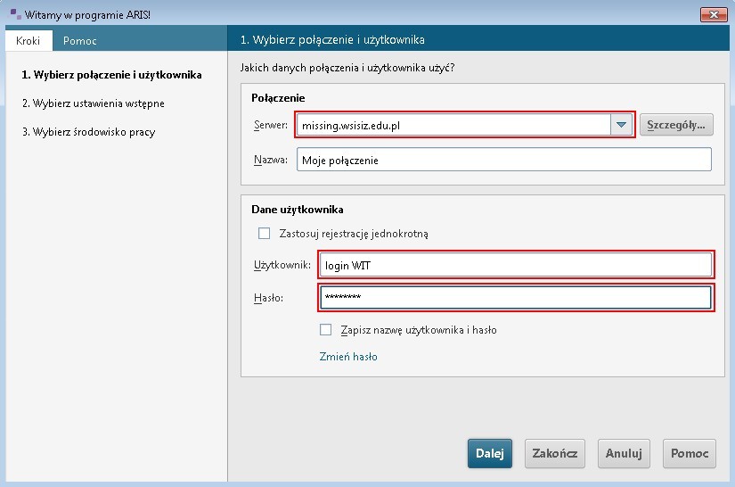This screenshot has height=487, width=735.
Task: Select step 1 Wybierz połączenie i użytkownika
Action: [111, 75]
